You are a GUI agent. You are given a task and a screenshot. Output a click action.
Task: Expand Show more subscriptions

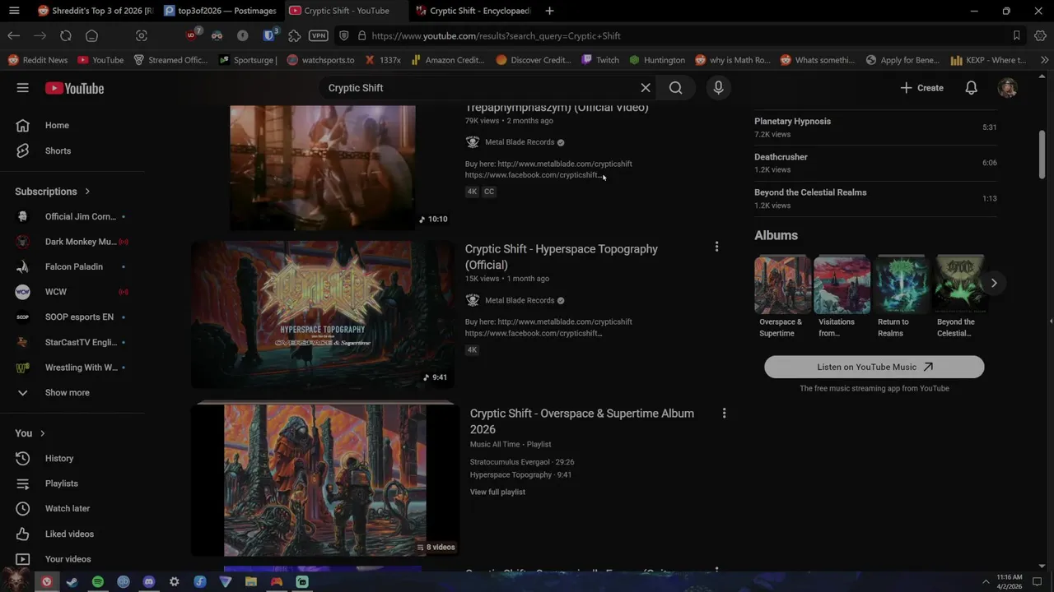click(72, 392)
